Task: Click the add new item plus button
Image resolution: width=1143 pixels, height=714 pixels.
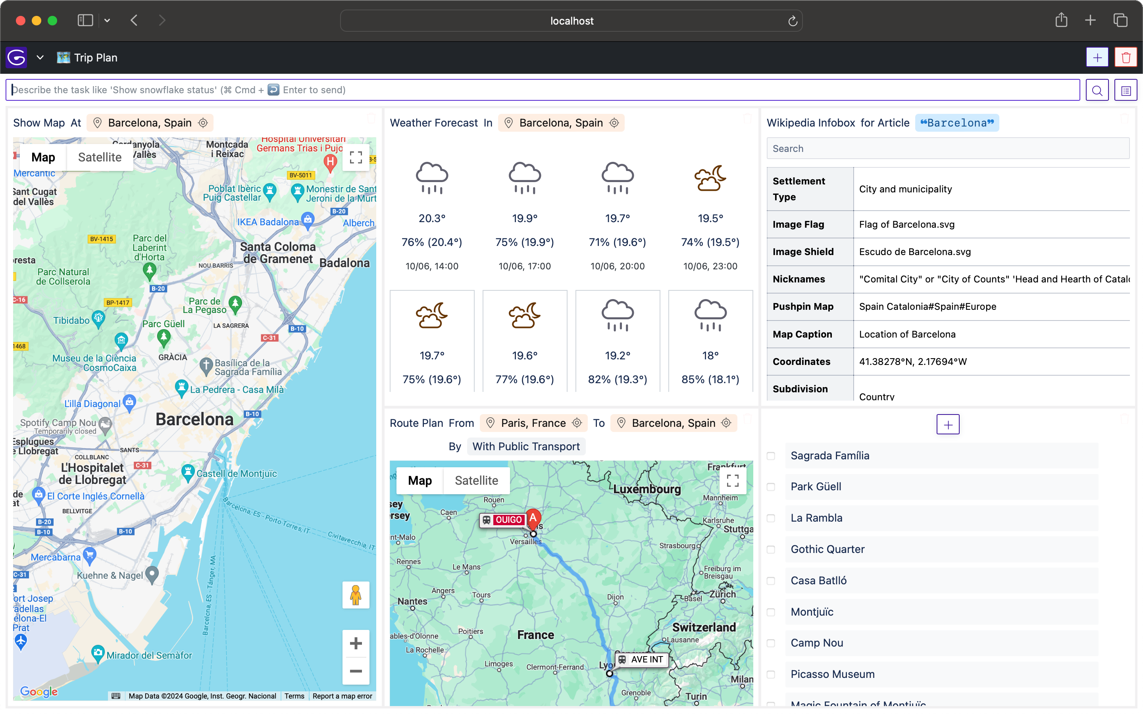Action: [x=948, y=424]
